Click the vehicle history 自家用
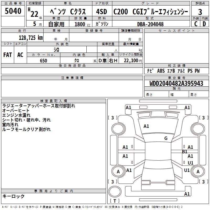This screenshot has height=210, width=210. click(56, 24)
